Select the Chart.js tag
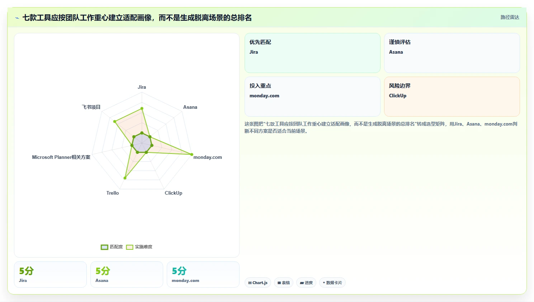 pyautogui.click(x=258, y=283)
